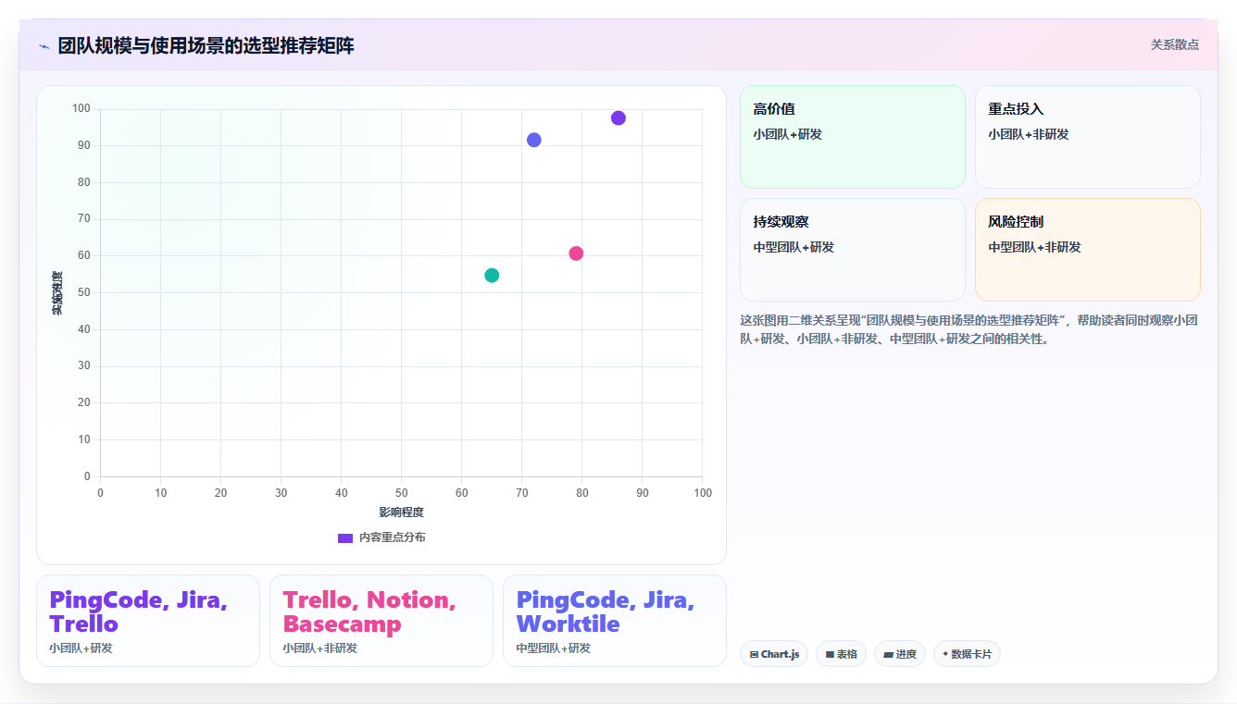Click the 实施难度 y-axis title

click(57, 293)
